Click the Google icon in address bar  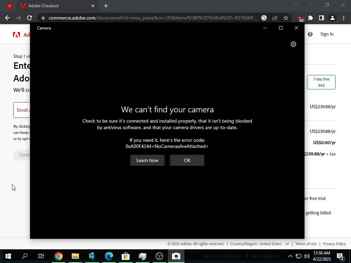pos(264,18)
